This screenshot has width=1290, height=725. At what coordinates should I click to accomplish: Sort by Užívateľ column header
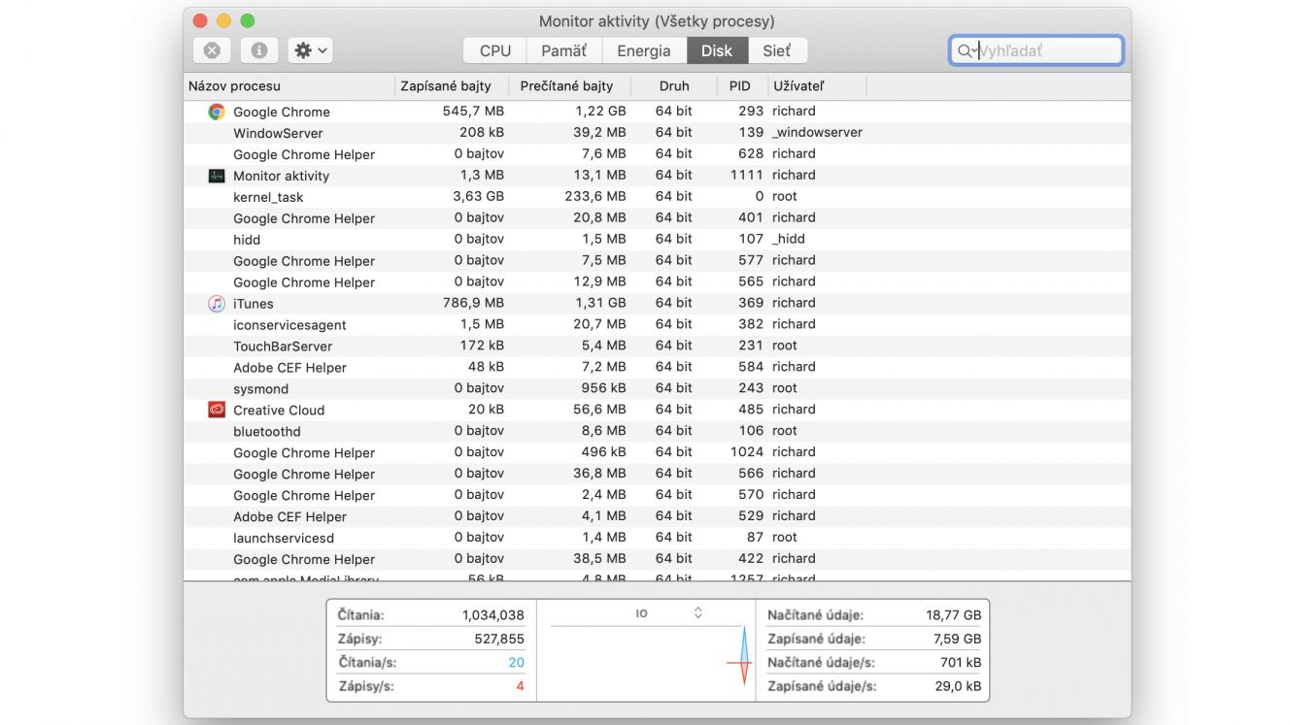817,86
